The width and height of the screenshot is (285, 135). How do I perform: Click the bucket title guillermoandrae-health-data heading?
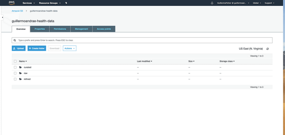pos(33,21)
